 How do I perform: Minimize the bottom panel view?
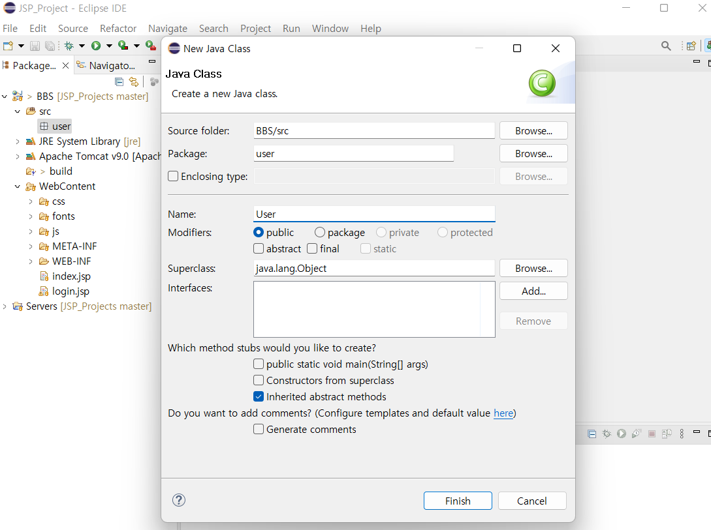coord(697,432)
